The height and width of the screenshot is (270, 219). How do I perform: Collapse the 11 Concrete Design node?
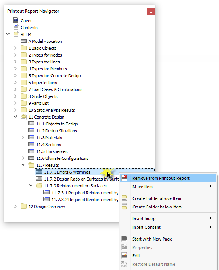(x=16, y=117)
